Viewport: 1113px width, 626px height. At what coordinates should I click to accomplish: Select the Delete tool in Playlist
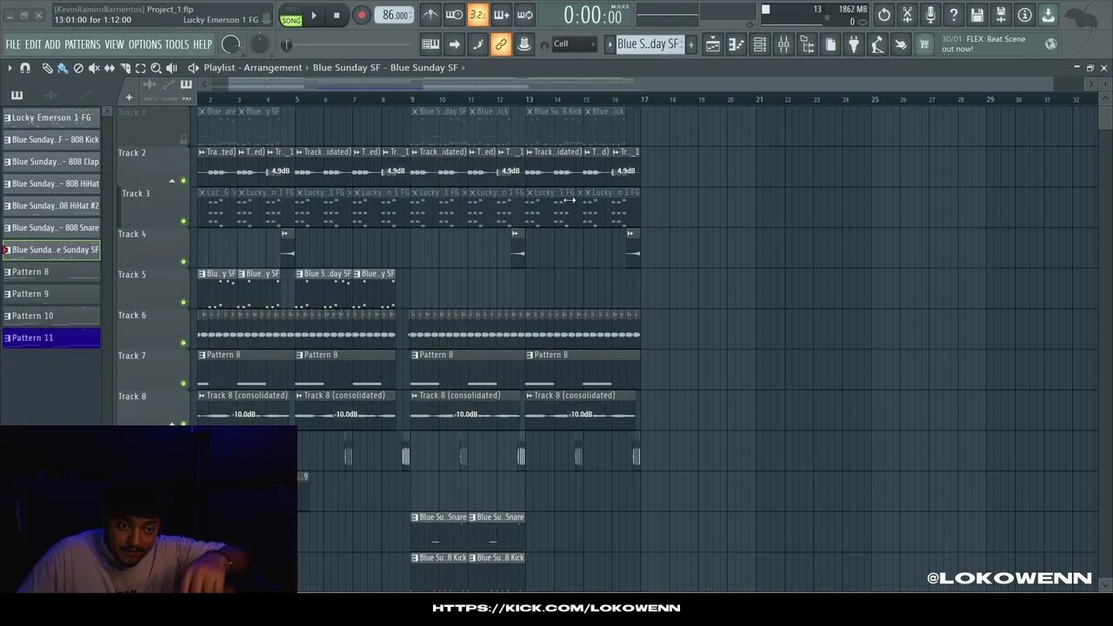[78, 68]
